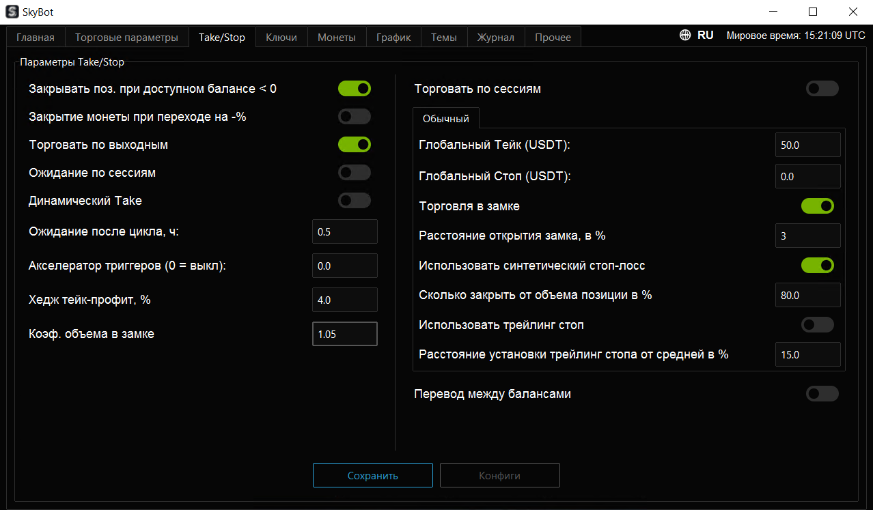Screen dimensions: 873x510
Task: Open the 'Главная' tab
Action: [36, 38]
